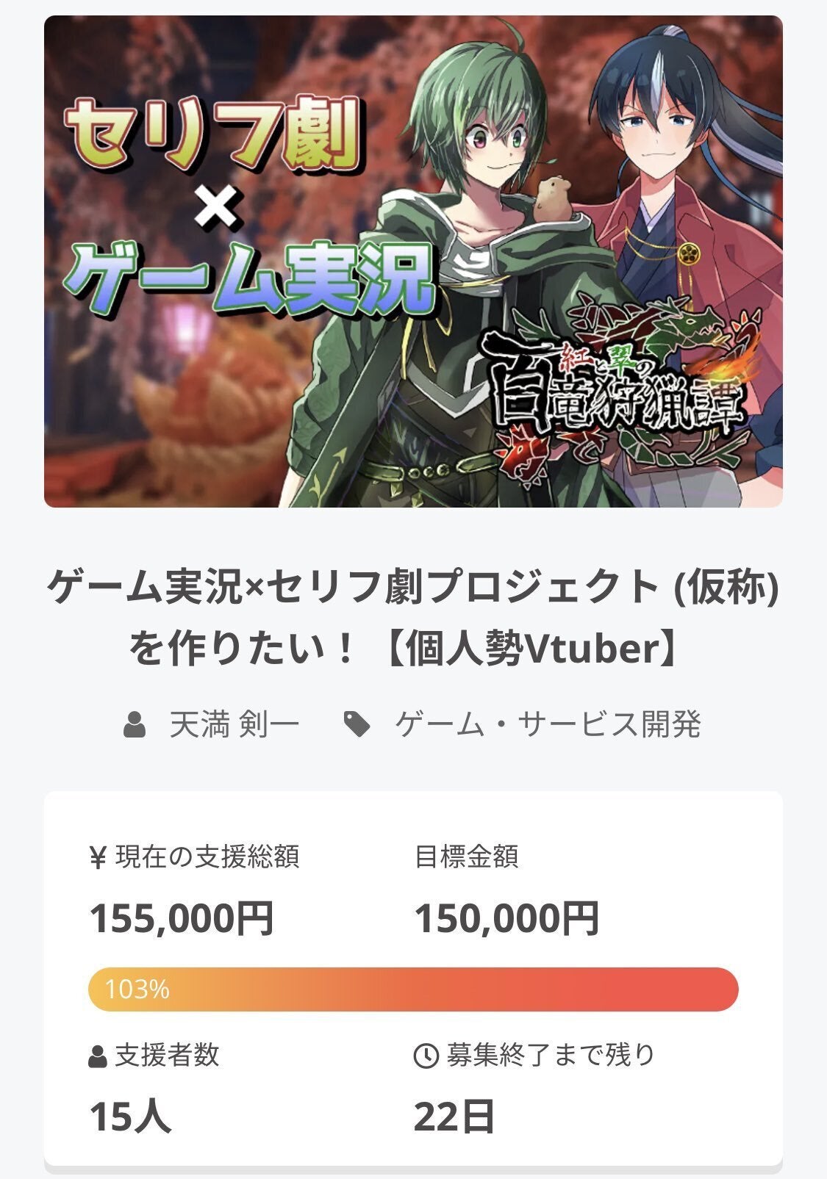Click the 150,000円 target amount
This screenshot has height=1179, width=827.
pos(507,918)
